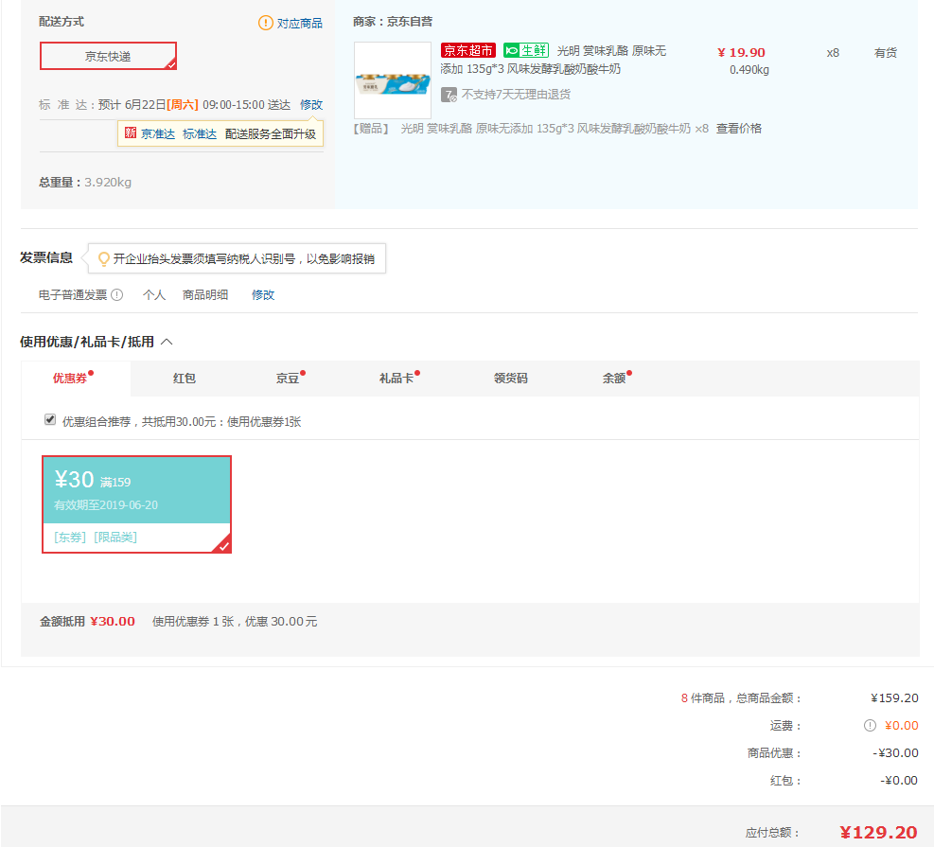Collapse the 使用优惠/礼品卡/抵用 section
This screenshot has width=934, height=847.
[x=167, y=342]
